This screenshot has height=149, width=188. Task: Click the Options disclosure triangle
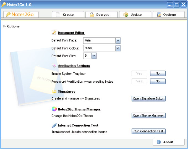[4, 26]
